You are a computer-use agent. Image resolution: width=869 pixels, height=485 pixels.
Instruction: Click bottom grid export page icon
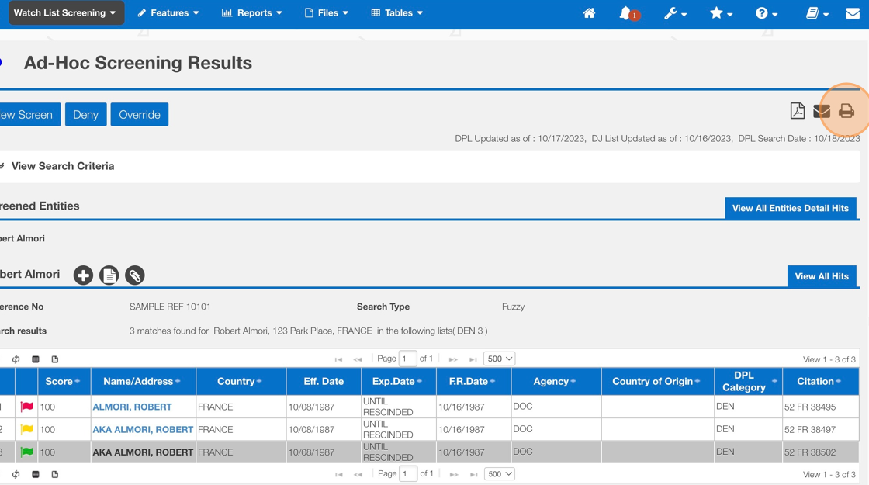click(55, 474)
